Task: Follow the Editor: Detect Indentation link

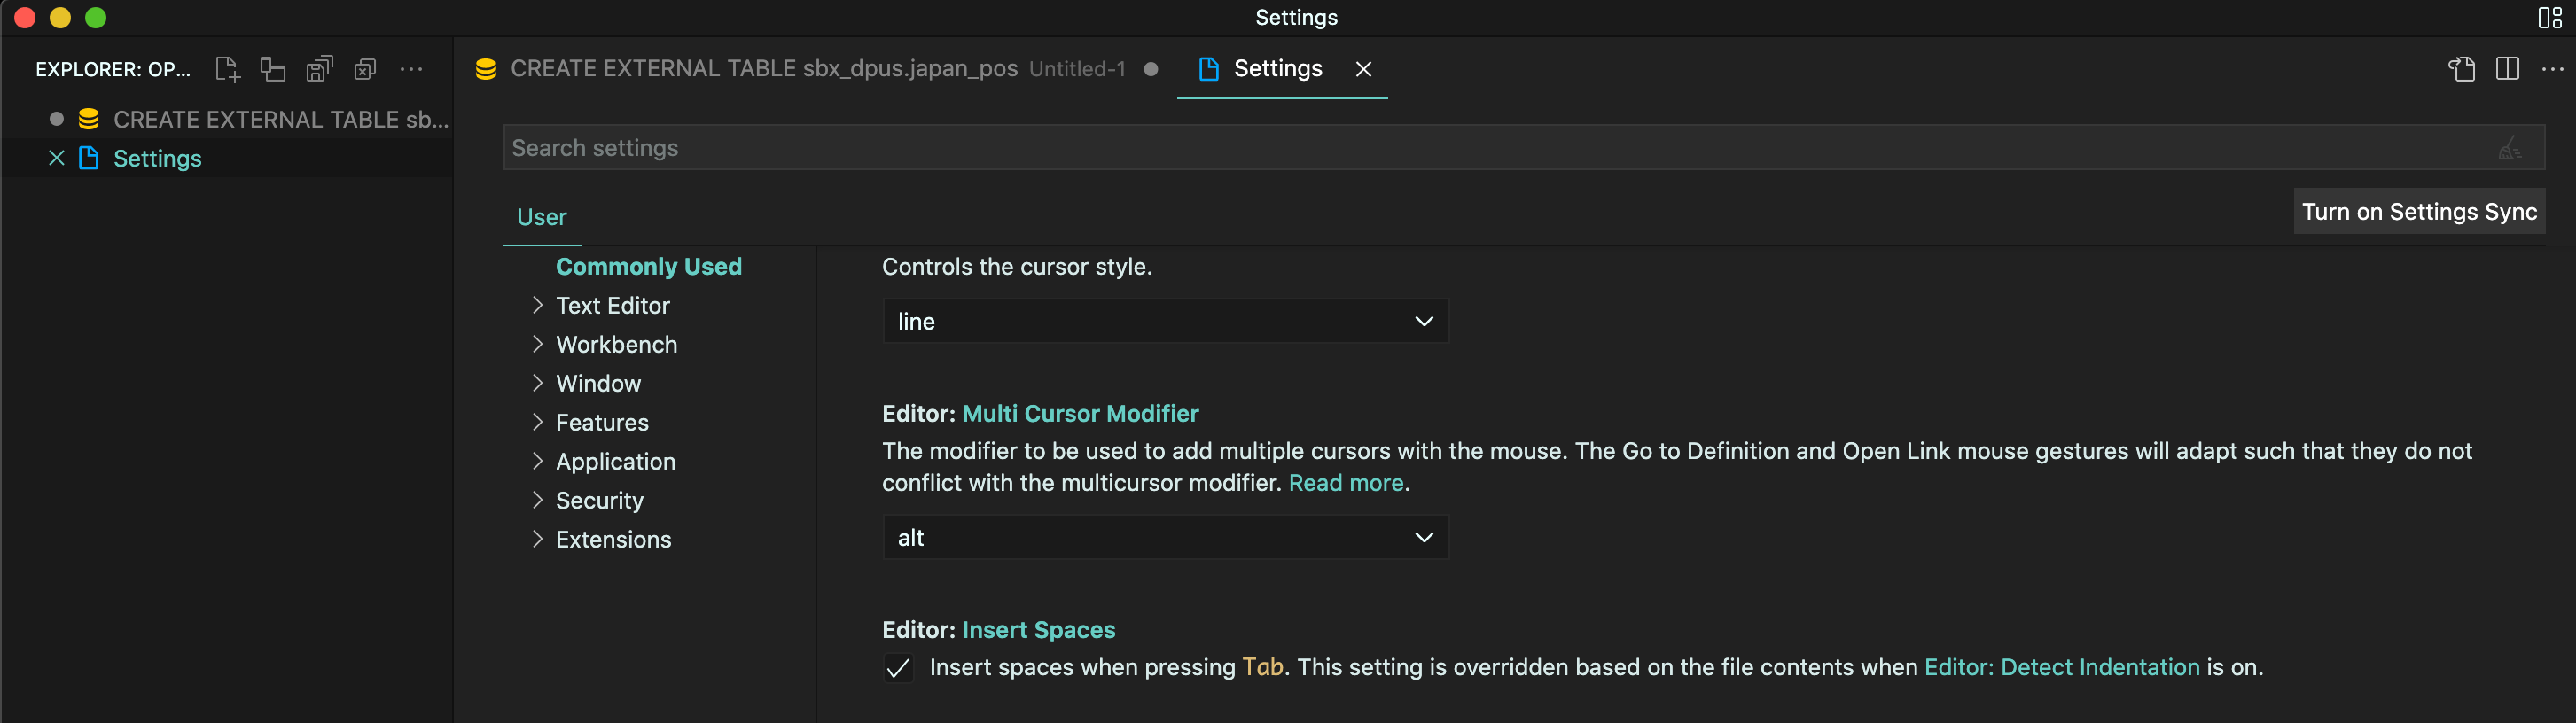Action: click(x=2061, y=667)
